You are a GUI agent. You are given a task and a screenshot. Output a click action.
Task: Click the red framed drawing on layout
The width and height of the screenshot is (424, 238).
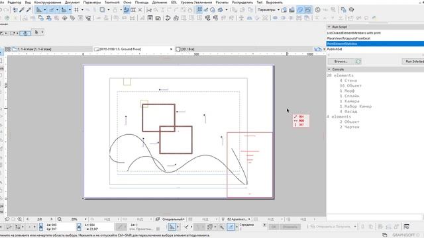(250, 165)
